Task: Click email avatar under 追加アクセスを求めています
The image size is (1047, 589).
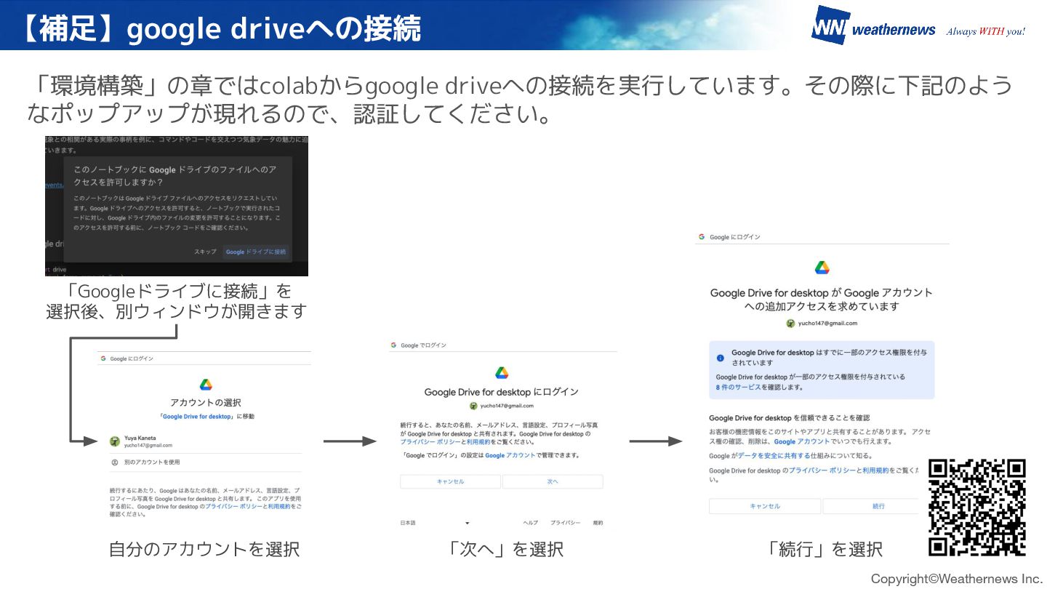Action: click(x=791, y=323)
